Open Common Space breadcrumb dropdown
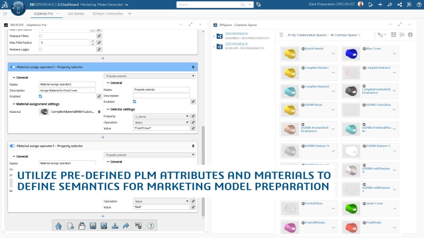Screen dimensions: 424x238 click(x=359, y=35)
